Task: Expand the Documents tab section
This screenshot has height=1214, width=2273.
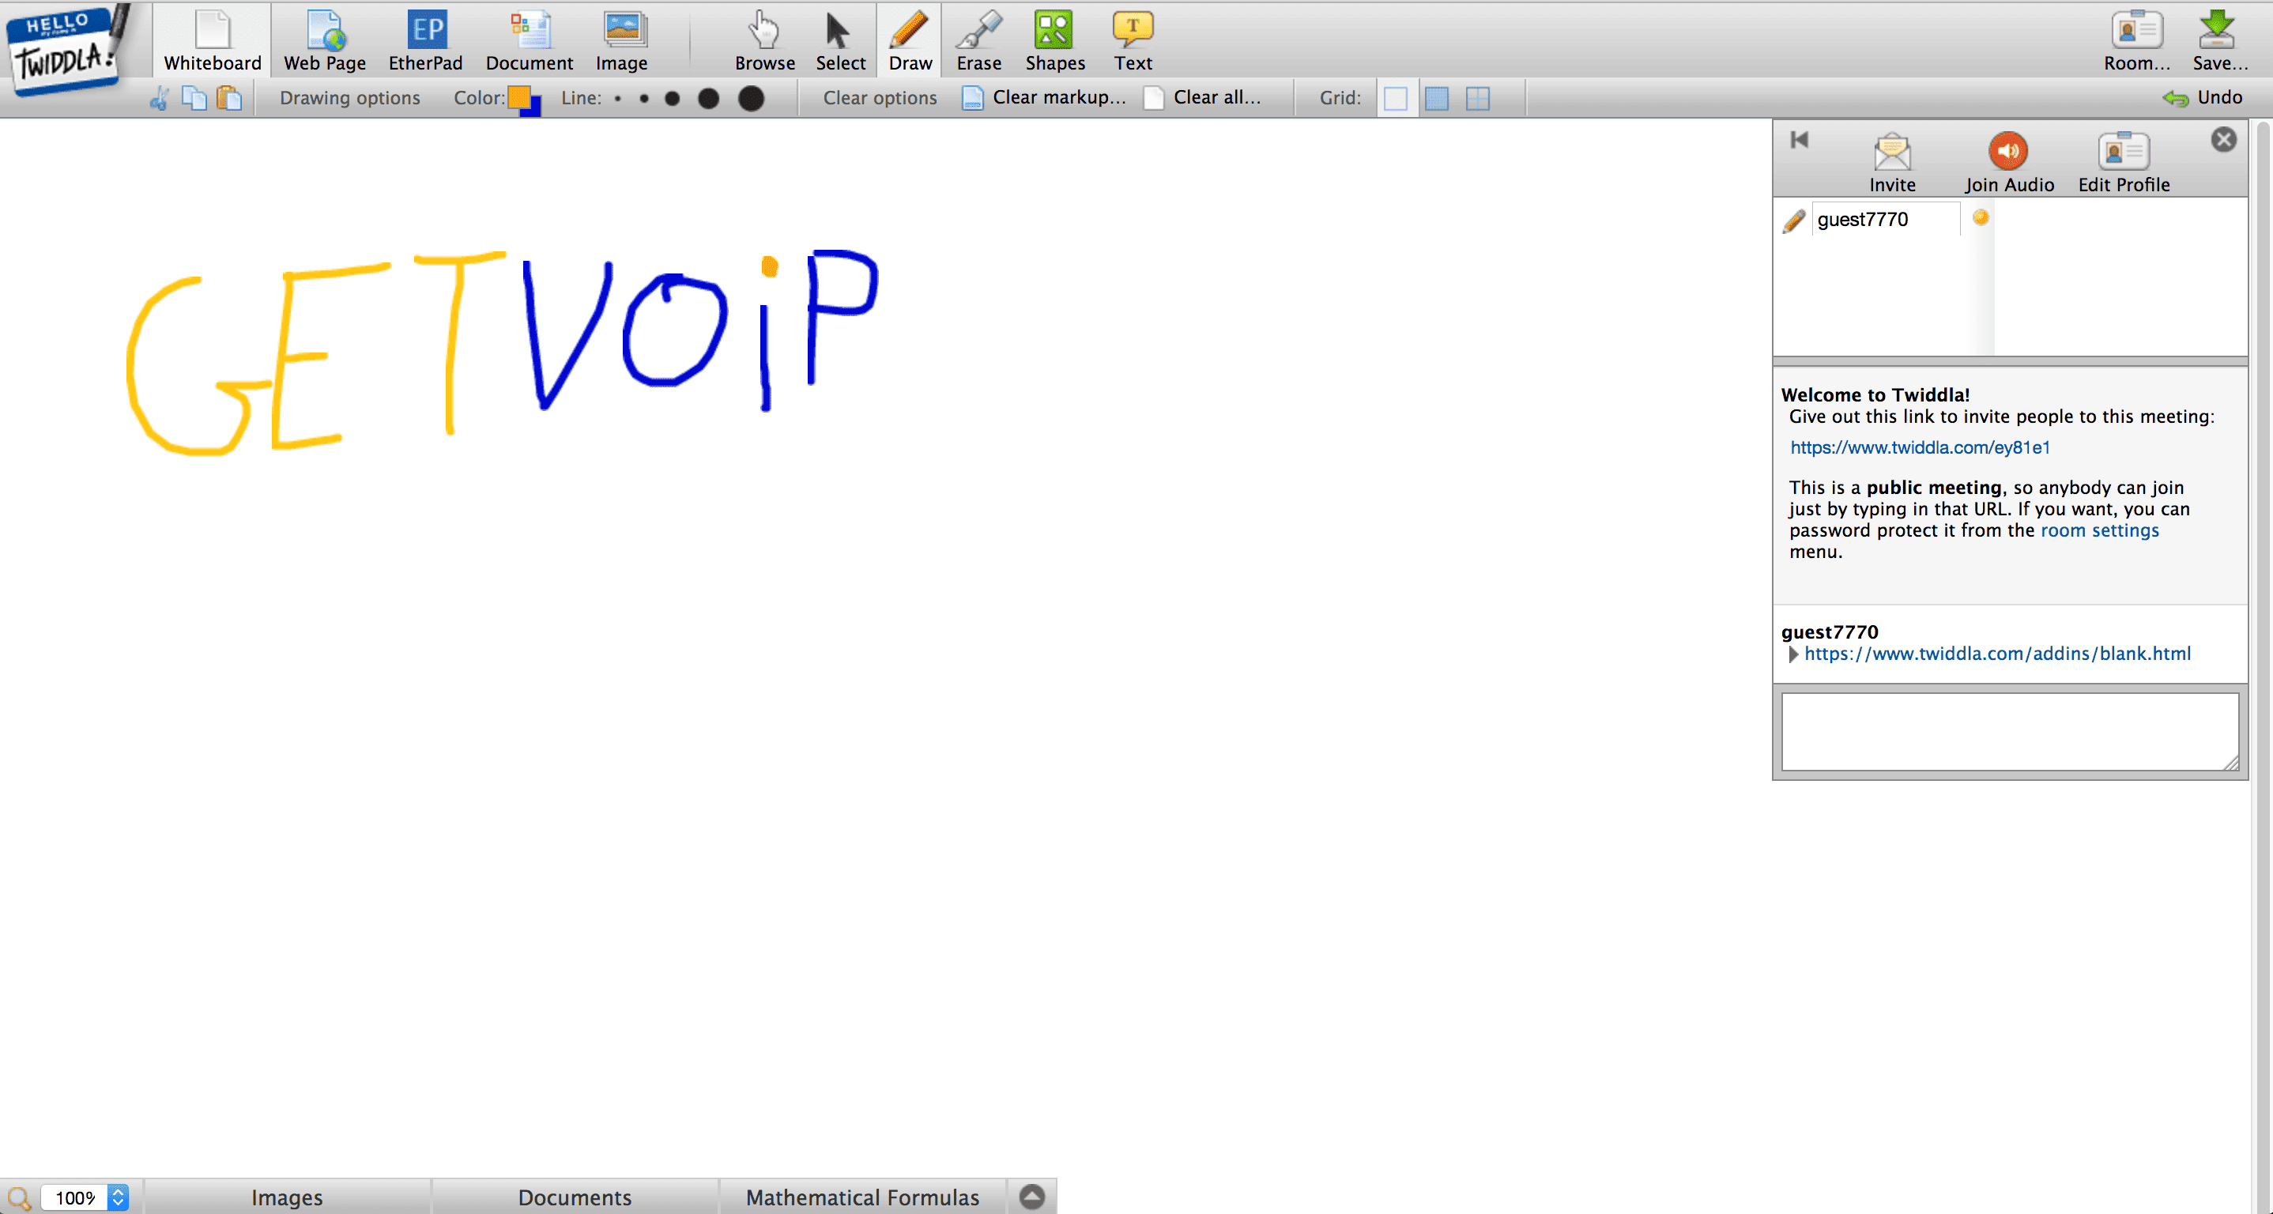Action: 575,1197
